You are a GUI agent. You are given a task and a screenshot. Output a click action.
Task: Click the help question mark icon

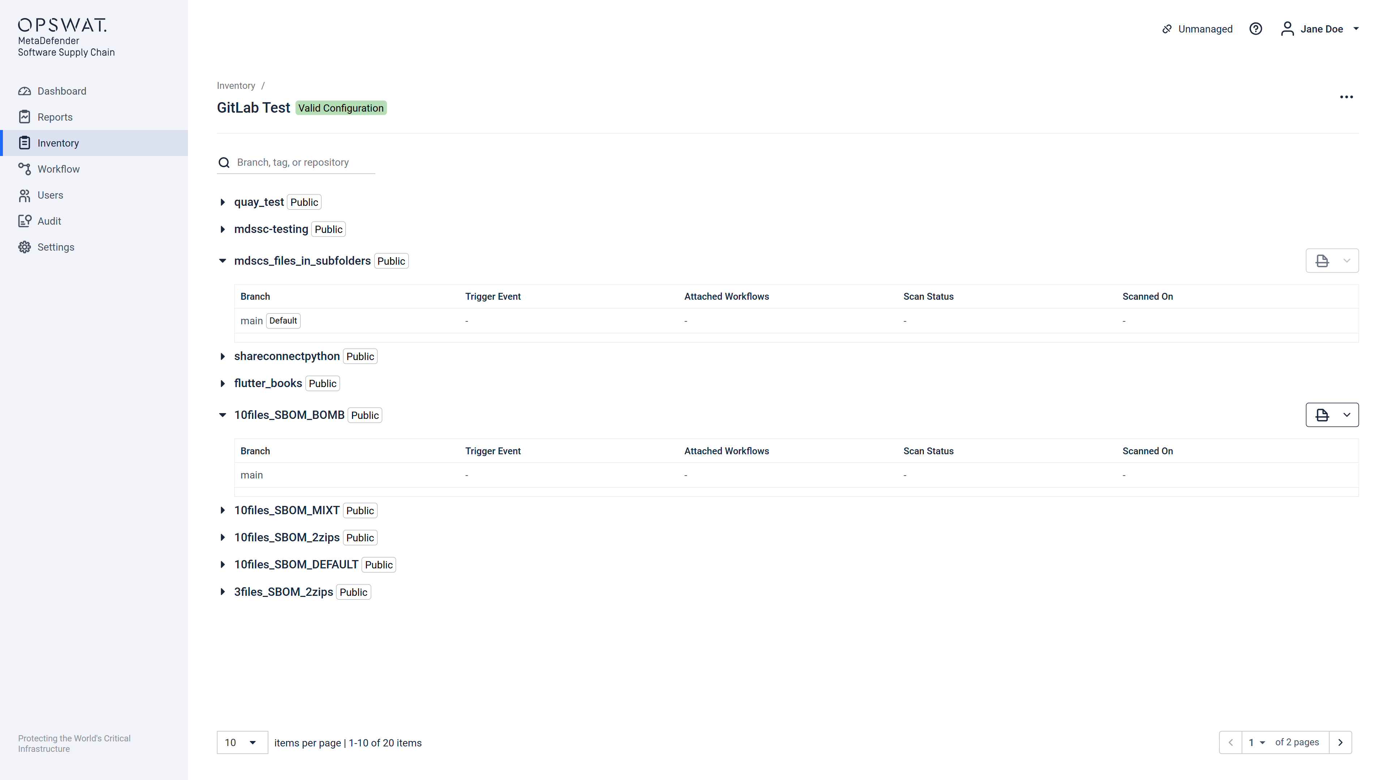(1255, 29)
